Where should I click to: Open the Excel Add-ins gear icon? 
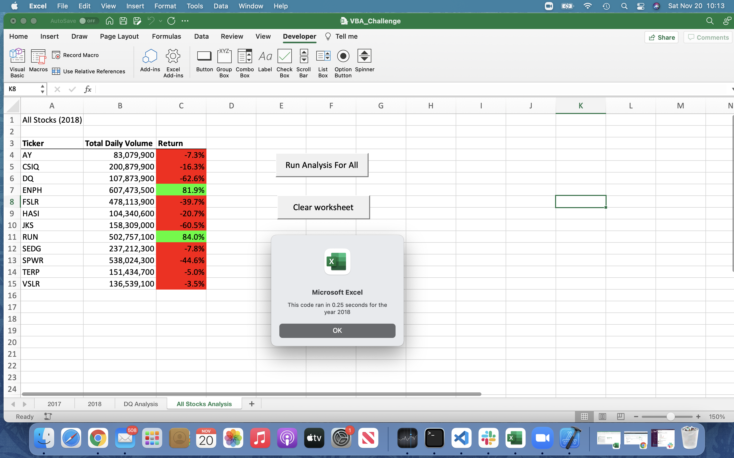point(173,56)
